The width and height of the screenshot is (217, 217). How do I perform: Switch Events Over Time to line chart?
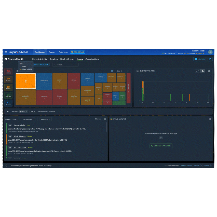click(197, 71)
